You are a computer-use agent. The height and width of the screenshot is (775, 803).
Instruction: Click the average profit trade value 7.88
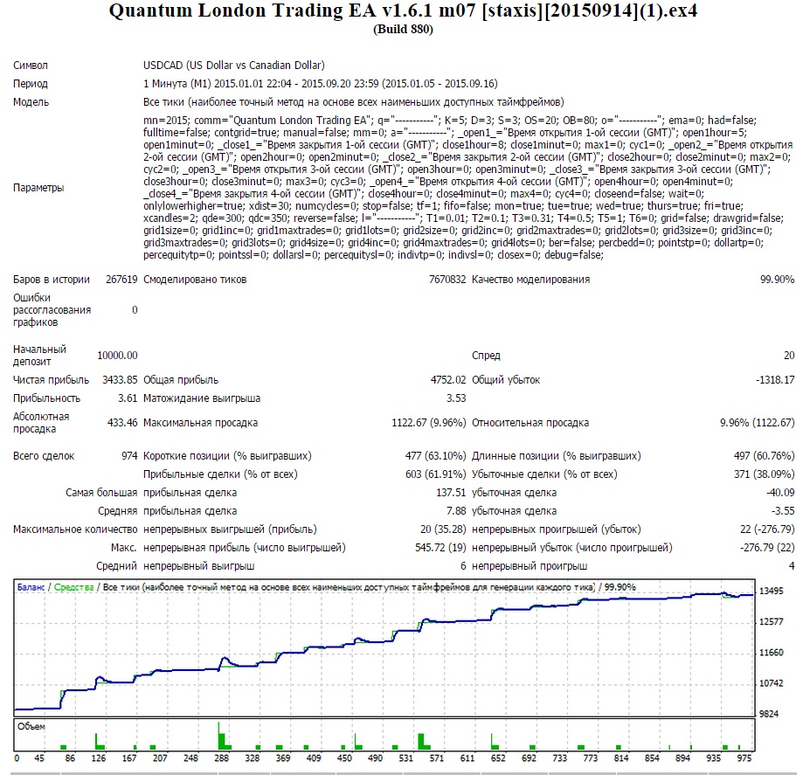456,510
